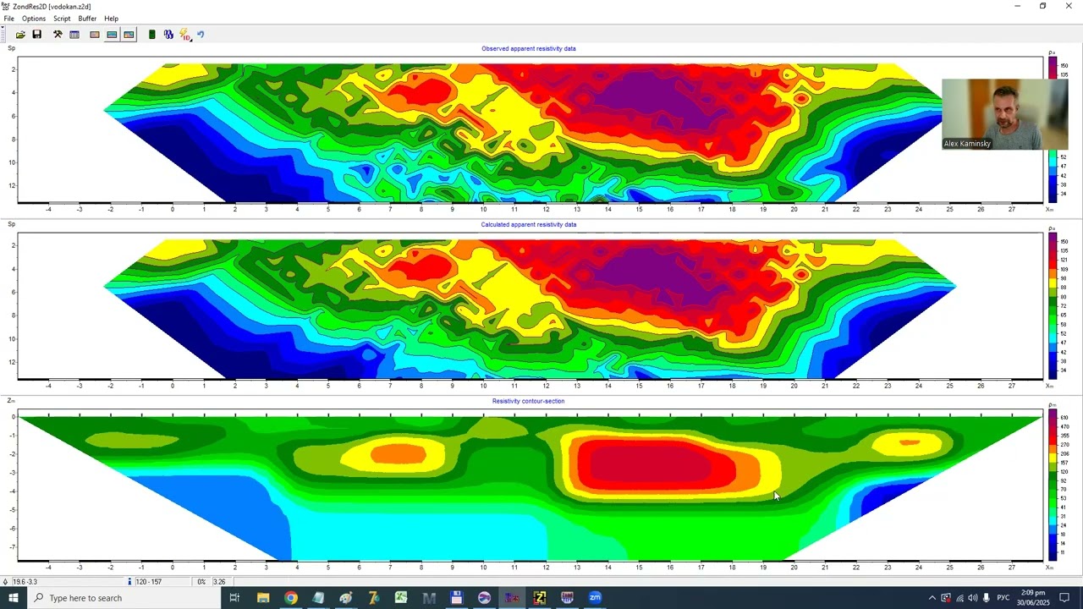Open the notifications action center icon

point(1064,598)
